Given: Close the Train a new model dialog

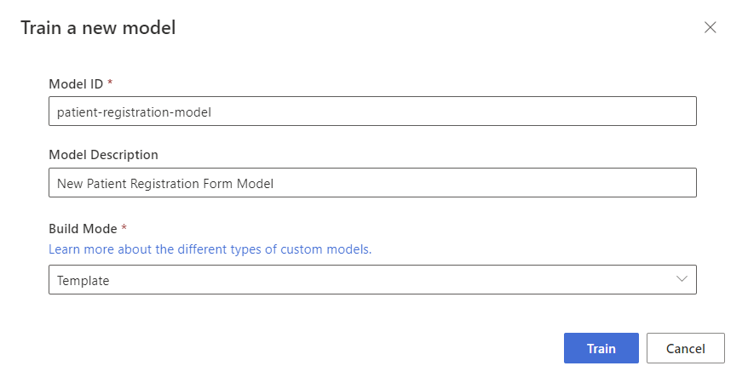Looking at the screenshot, I should coord(710,27).
